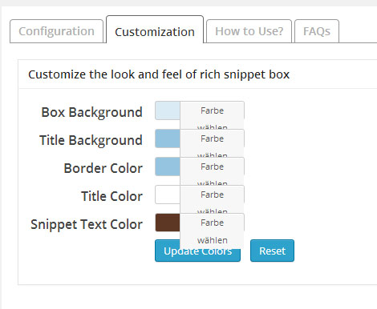This screenshot has height=309, width=377.
Task: Pick Farbe wählen for Snippet Text Color
Action: click(213, 231)
